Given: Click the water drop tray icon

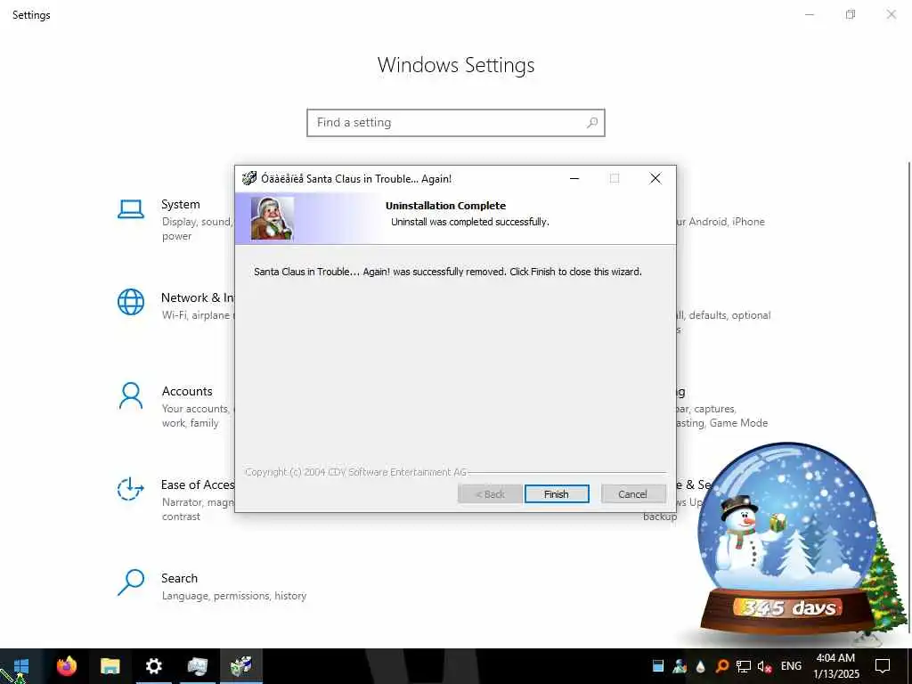Looking at the screenshot, I should tap(700, 666).
